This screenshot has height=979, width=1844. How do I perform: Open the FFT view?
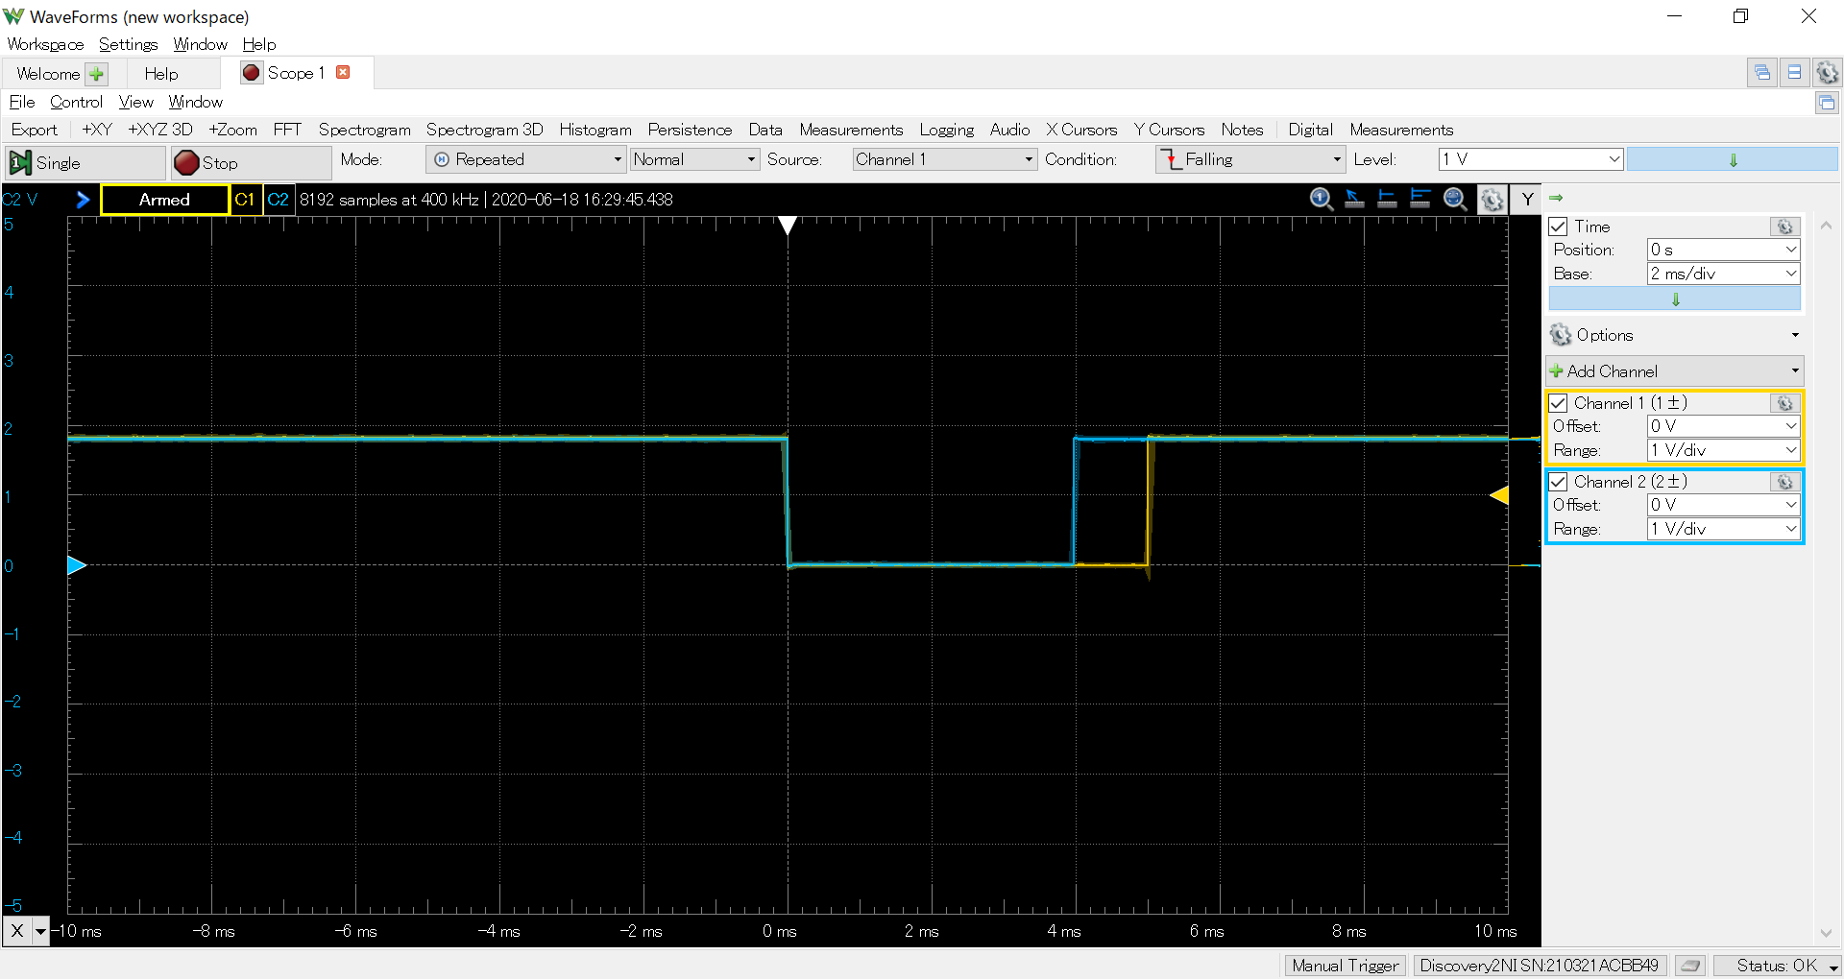point(287,130)
